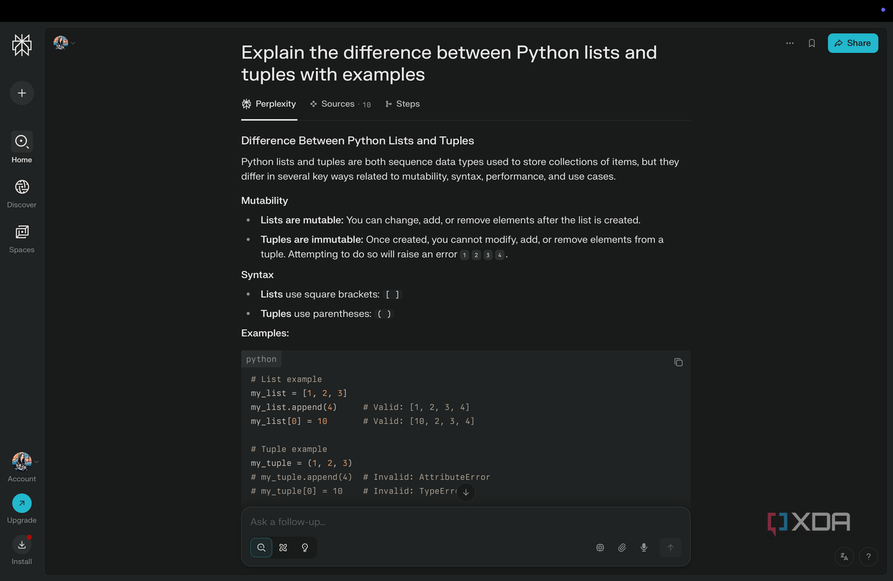893x581 pixels.
Task: Start a new thread with the plus button
Action: [22, 93]
